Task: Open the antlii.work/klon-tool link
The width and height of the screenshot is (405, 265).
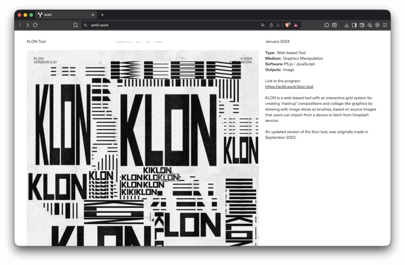Action: 289,86
